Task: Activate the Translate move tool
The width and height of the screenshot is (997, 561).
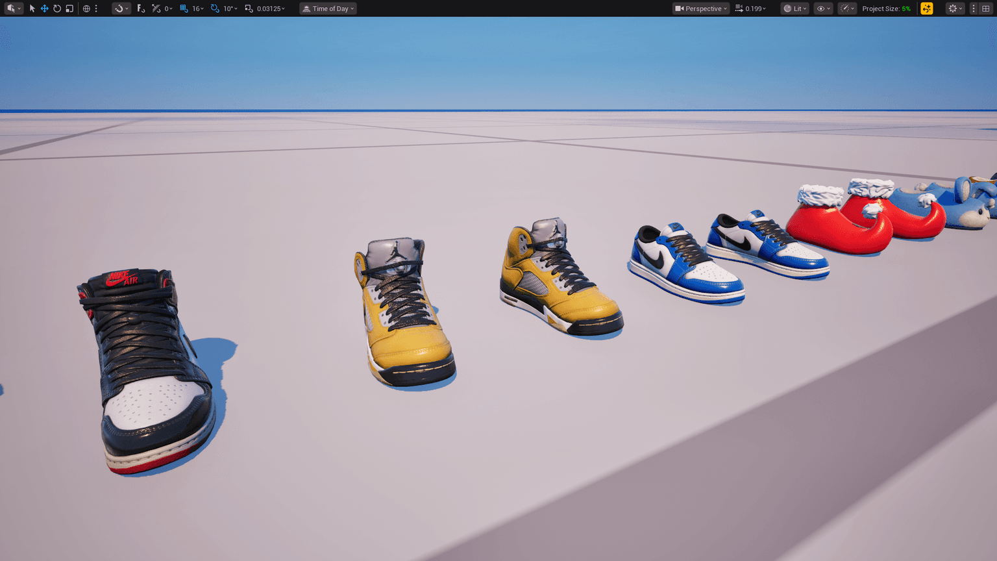Action: [45, 8]
